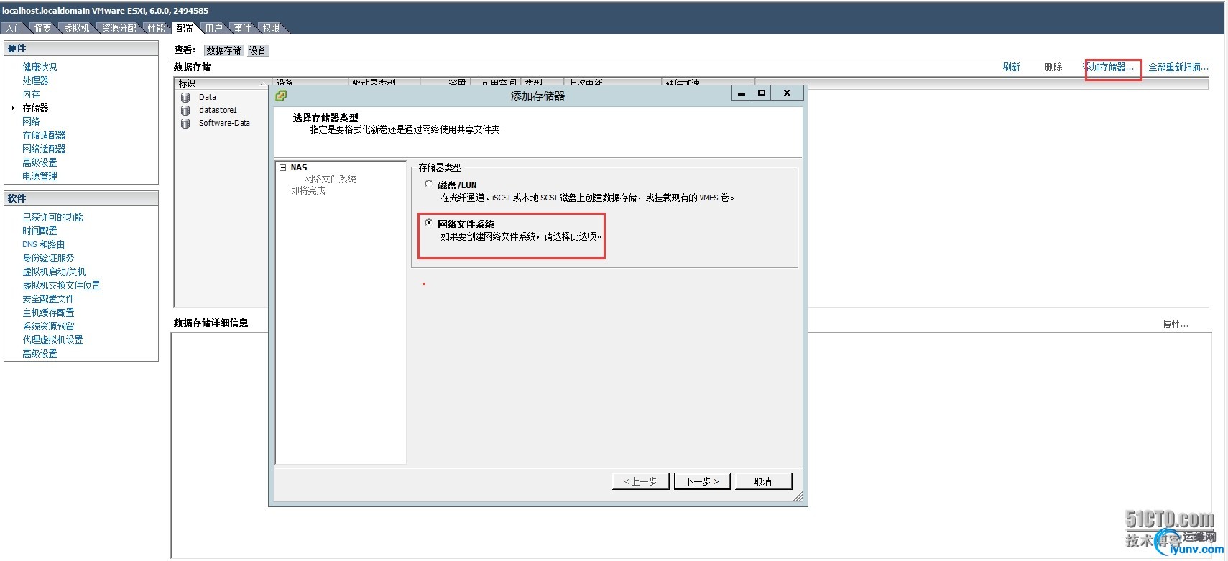Open the 处理器 hardware page

click(x=35, y=80)
